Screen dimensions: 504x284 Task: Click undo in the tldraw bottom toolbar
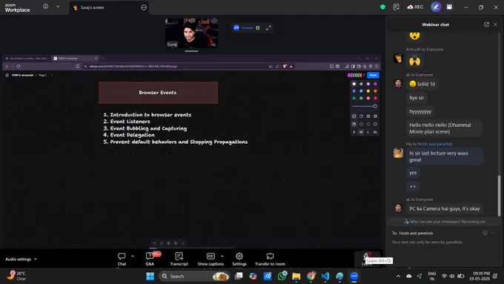155,243
